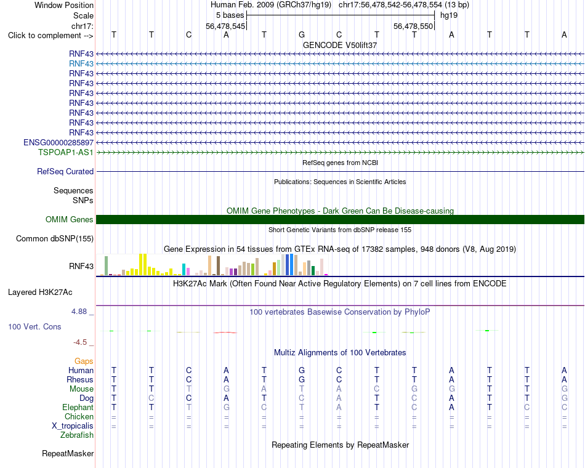Select the light-blue highlighted RNF43 transcript label
Viewport: 585px width, 468px height.
tap(81, 64)
